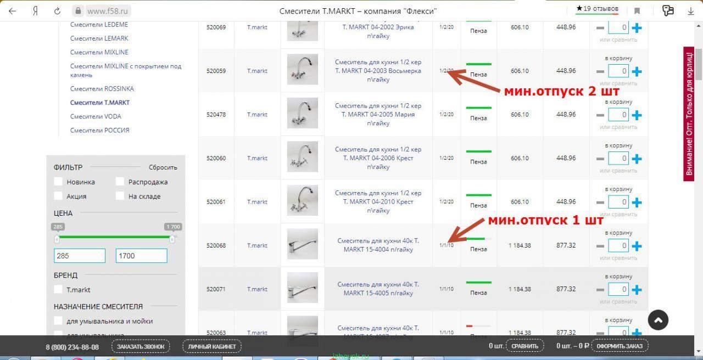Open product link MARKT 15-4004 п/гайку
Image resolution: width=703 pixels, height=360 pixels.
click(x=378, y=245)
